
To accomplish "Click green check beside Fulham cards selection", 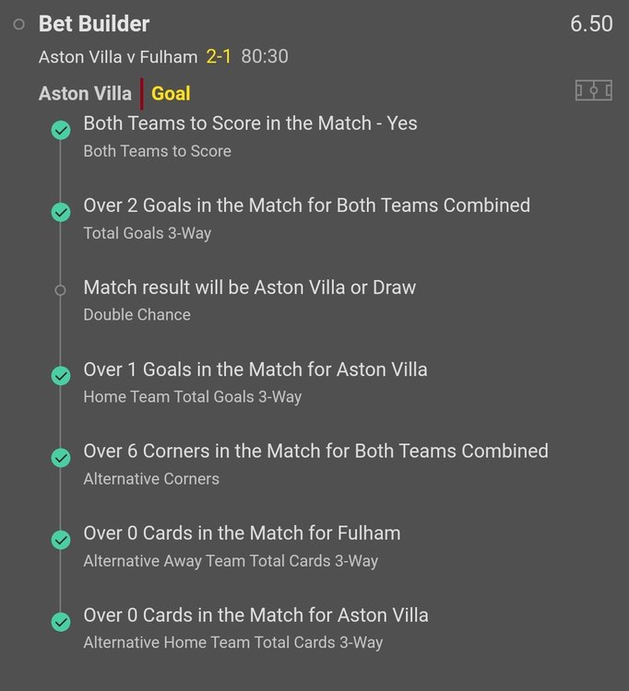I will tap(61, 540).
